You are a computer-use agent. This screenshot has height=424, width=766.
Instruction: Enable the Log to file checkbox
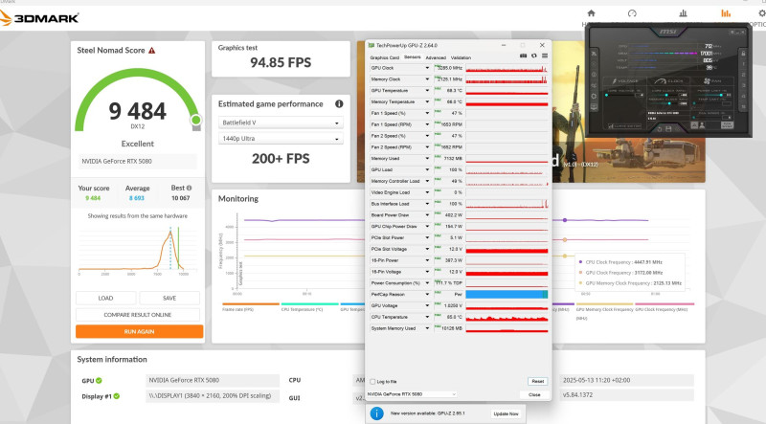pos(372,382)
